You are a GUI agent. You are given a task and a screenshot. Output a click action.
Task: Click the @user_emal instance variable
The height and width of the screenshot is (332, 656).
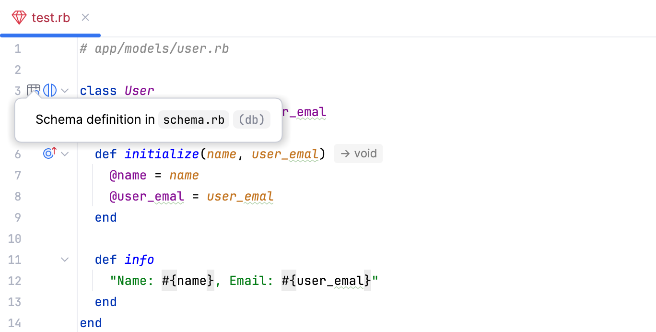pos(147,196)
